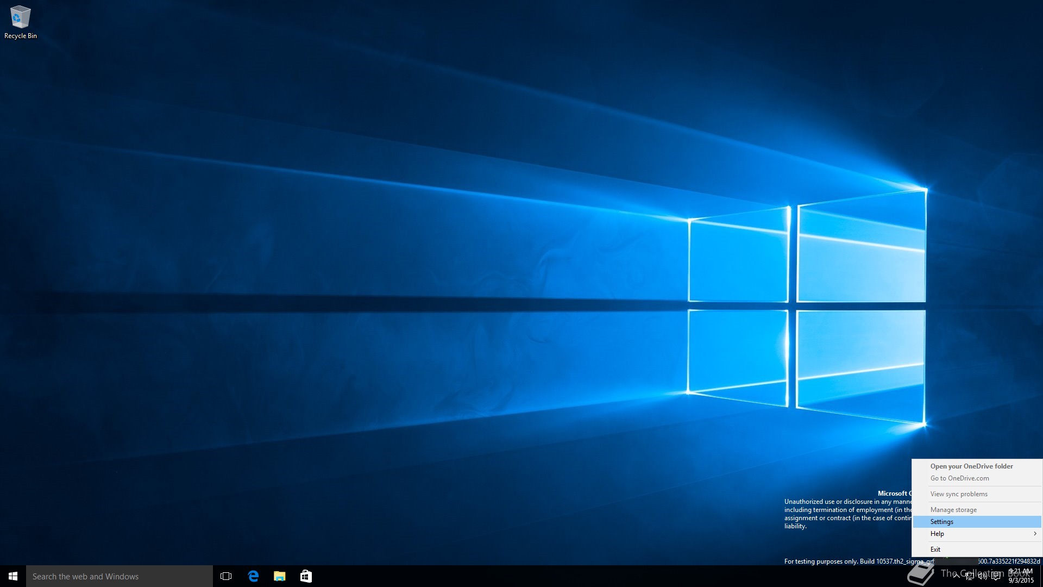1043x587 pixels.
Task: Choose Help in the OneDrive context menu
Action: click(977, 534)
